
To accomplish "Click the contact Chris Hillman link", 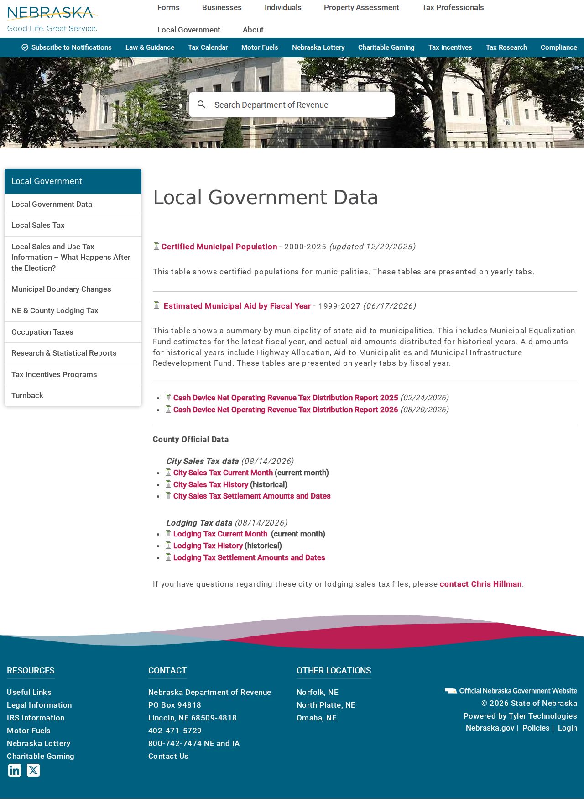I will [x=480, y=584].
